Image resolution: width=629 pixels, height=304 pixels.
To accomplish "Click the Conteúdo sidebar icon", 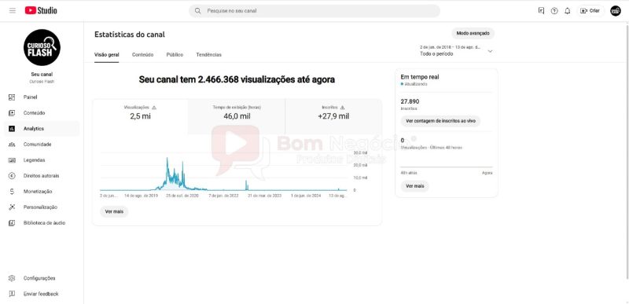I will [12, 113].
